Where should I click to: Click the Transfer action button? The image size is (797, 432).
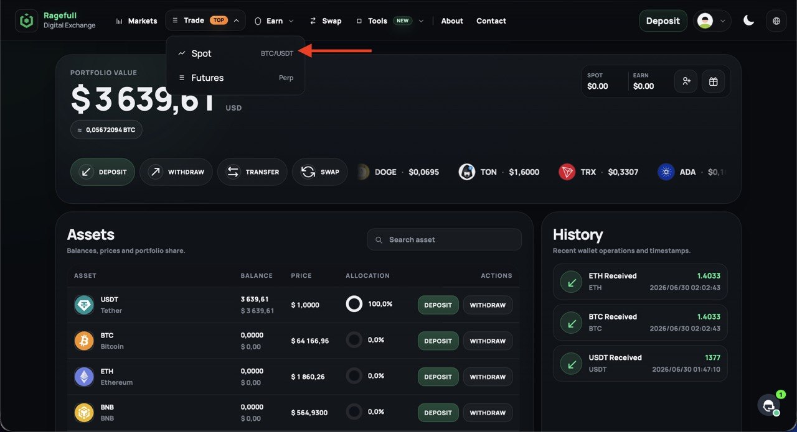(x=252, y=172)
